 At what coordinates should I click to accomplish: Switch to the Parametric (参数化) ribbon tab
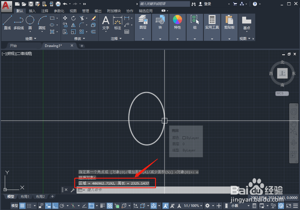coord(59,11)
